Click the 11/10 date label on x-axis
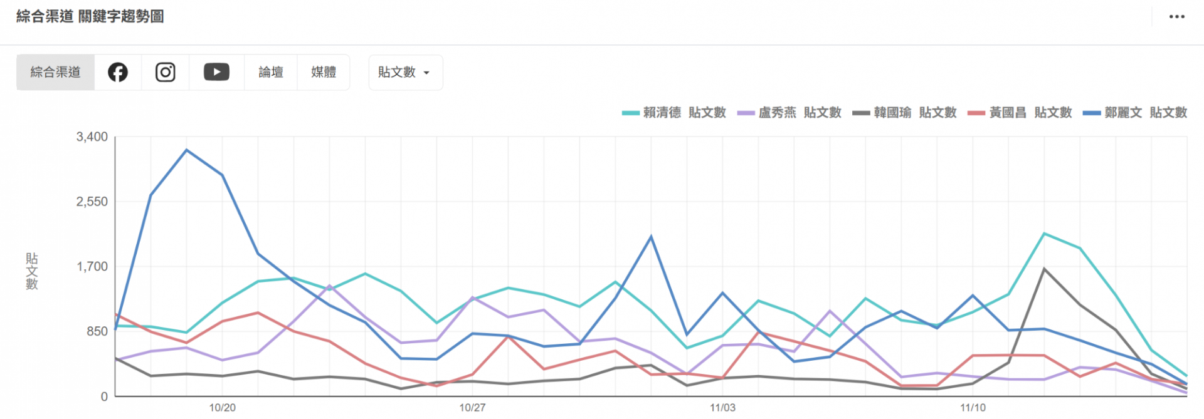 [x=973, y=408]
